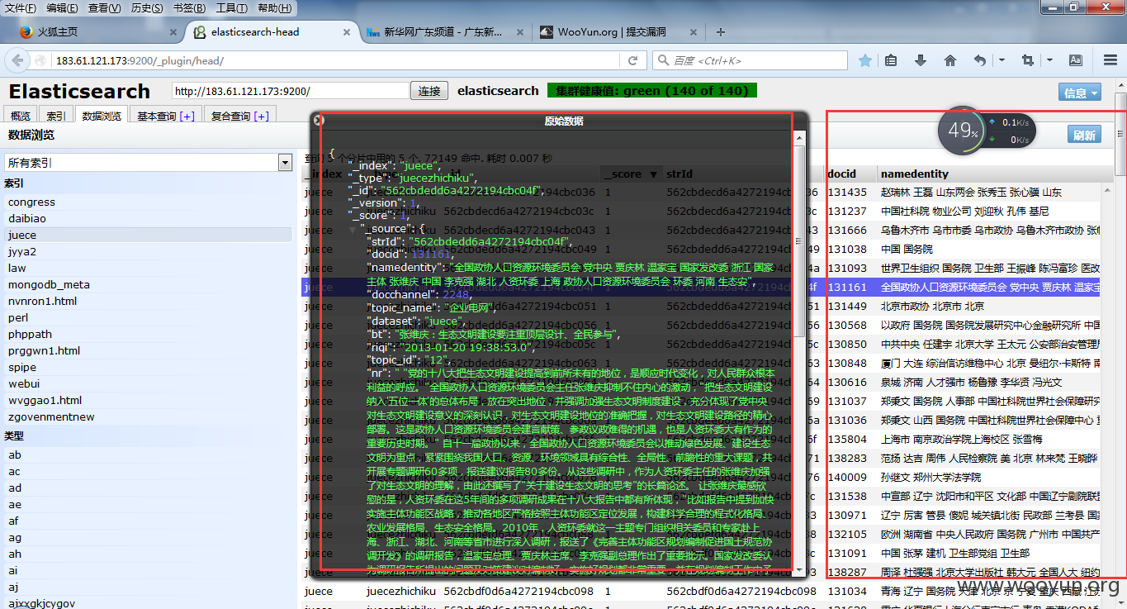1127x609 pixels.
Task: Select the juece index in sidebar
Action: pos(148,235)
